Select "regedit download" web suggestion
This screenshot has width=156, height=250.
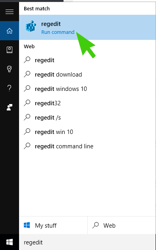(x=87, y=75)
